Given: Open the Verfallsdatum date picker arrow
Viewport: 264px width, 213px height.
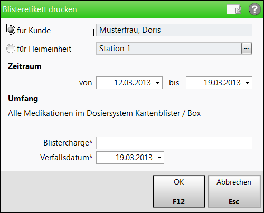Looking at the screenshot, I should point(159,158).
